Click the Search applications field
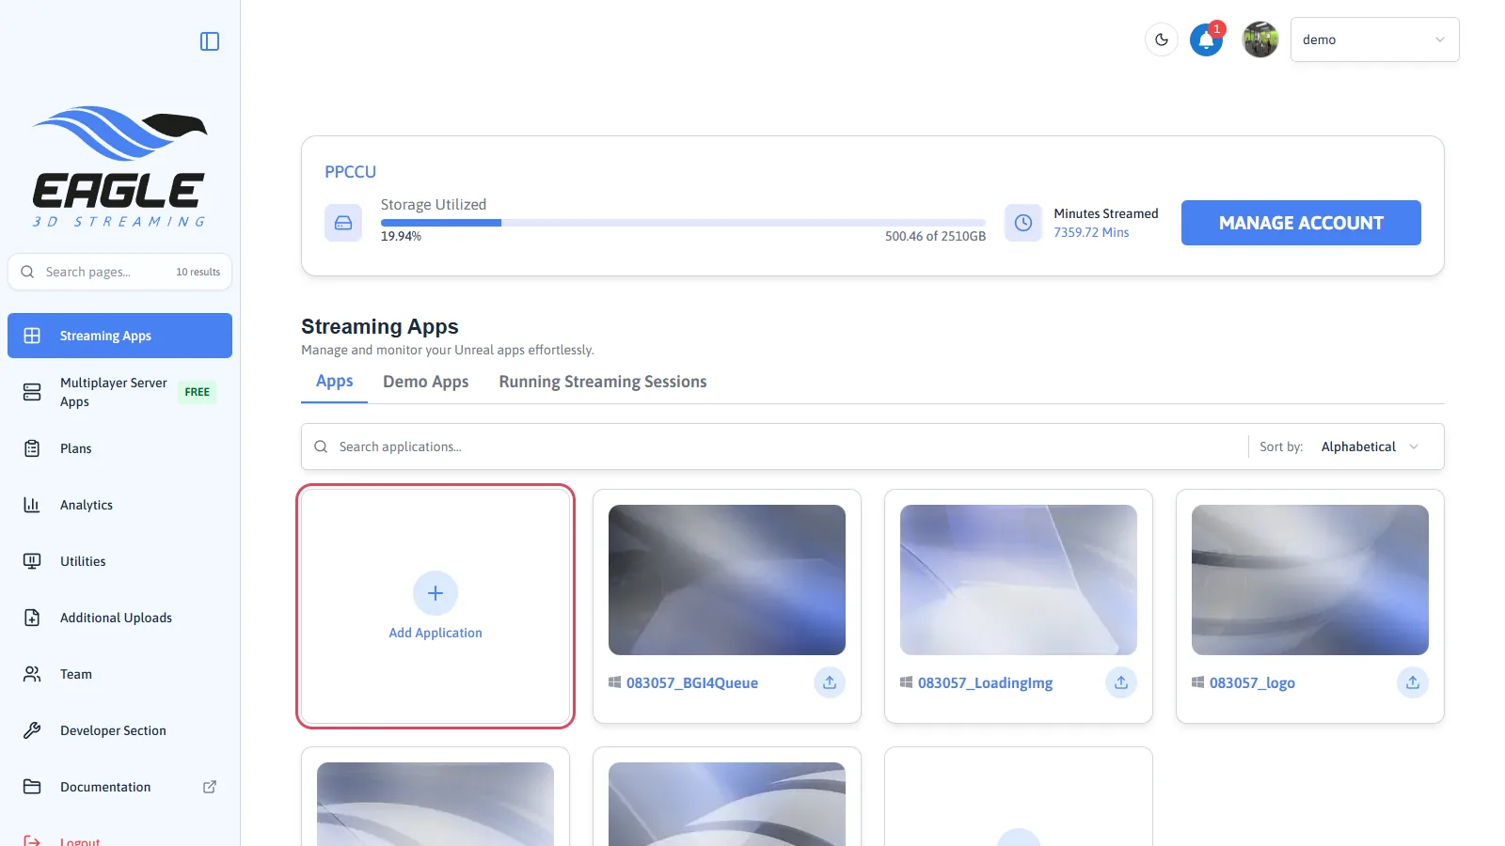 click(x=771, y=446)
